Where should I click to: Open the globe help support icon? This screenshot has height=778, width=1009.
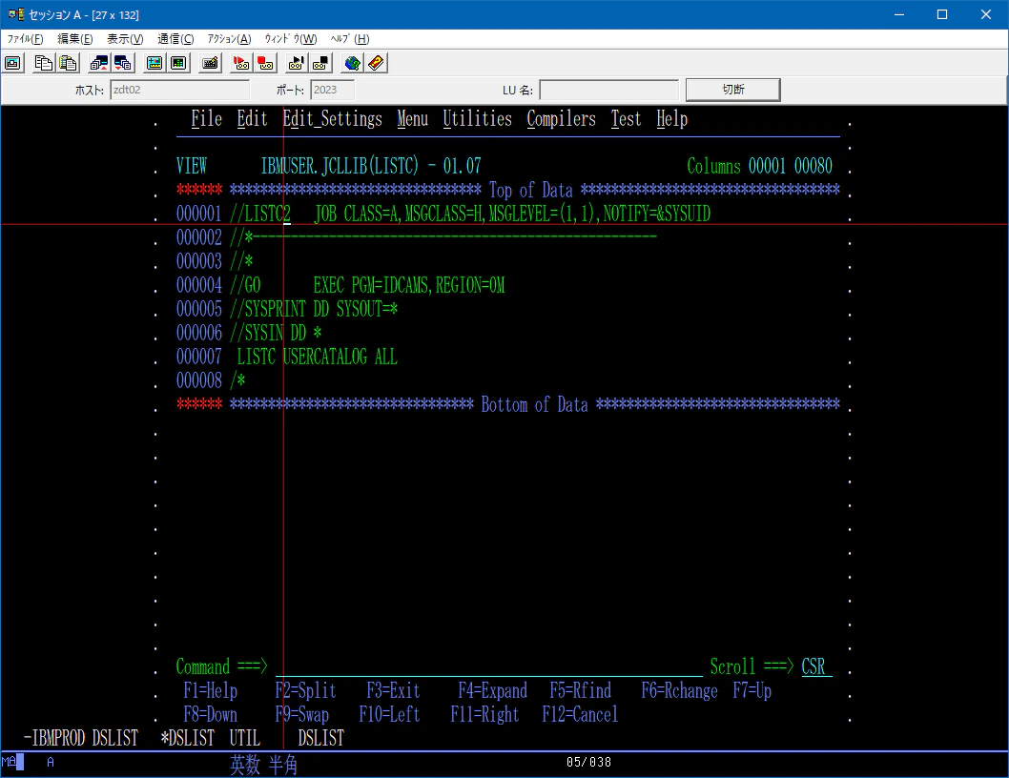(352, 63)
